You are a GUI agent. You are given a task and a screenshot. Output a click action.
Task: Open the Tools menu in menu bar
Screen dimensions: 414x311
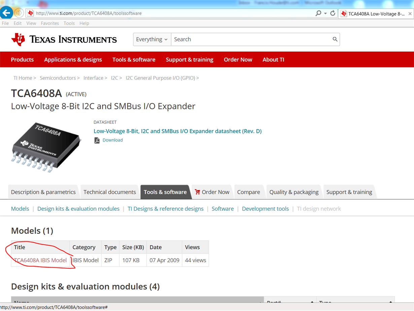tap(69, 23)
